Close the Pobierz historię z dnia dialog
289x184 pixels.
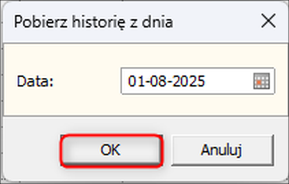pyautogui.click(x=268, y=21)
